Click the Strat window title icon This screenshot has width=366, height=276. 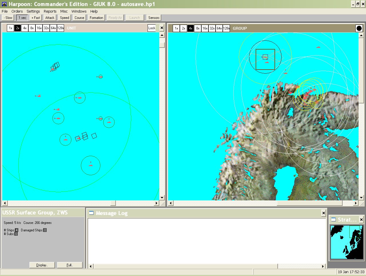click(333, 220)
